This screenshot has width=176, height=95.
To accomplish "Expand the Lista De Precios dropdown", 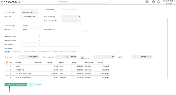I will [x=71, y=30].
